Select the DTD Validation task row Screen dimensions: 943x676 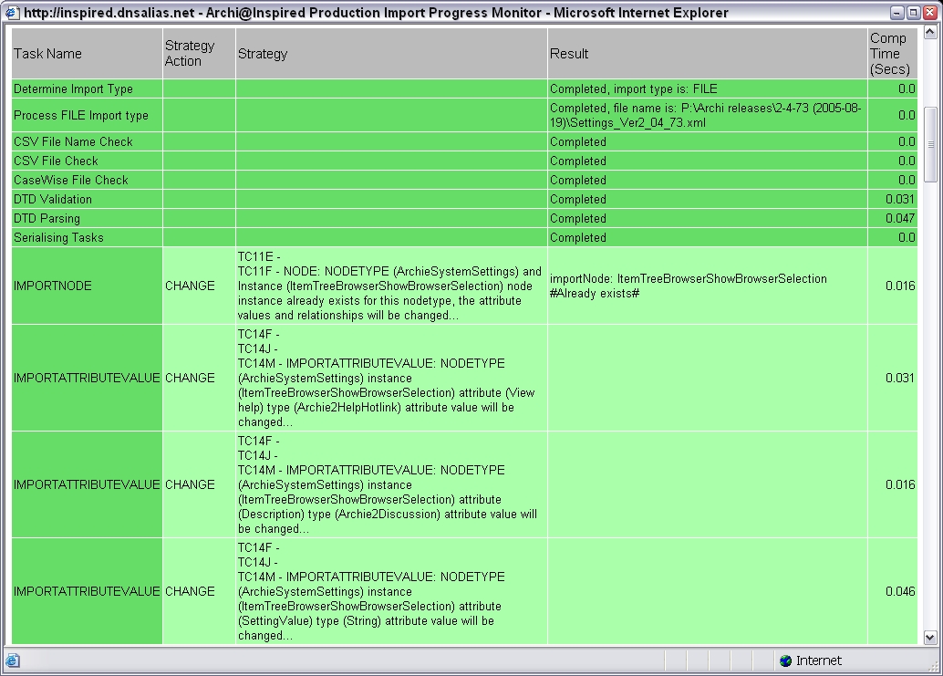(x=53, y=199)
